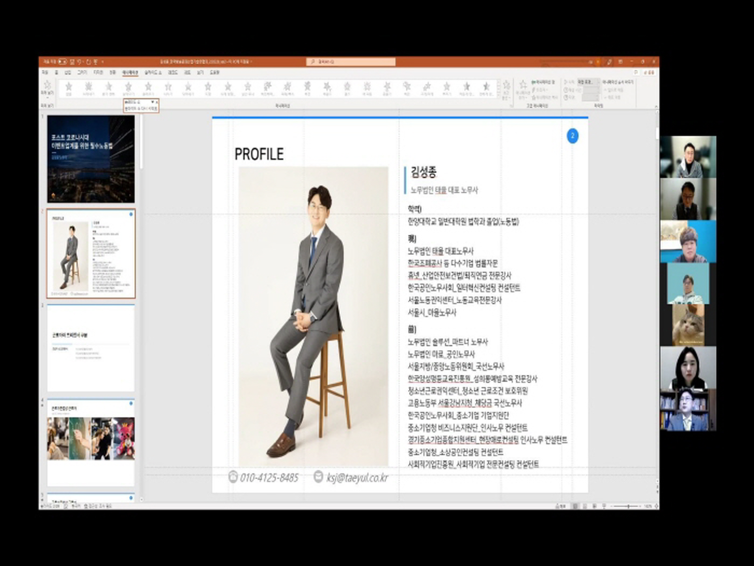Viewport: 754px width, 566px height.
Task: Select the first slide thumbnail with night city
Action: [x=91, y=159]
